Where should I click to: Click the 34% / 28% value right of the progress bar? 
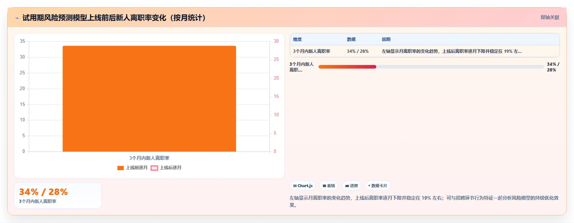tap(553, 67)
